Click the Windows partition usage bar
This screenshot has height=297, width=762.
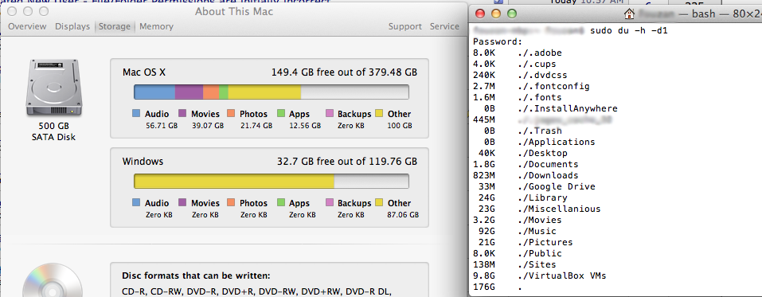click(x=272, y=182)
